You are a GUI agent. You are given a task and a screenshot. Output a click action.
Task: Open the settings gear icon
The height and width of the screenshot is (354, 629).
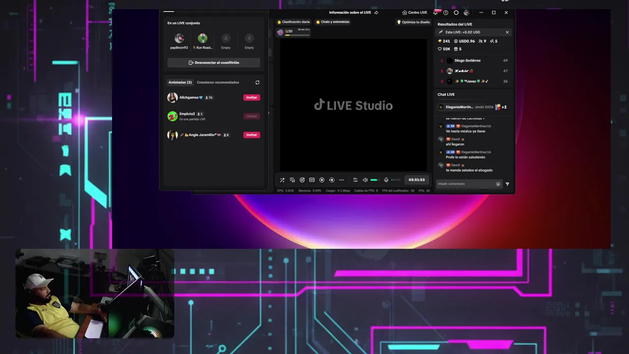tap(456, 12)
